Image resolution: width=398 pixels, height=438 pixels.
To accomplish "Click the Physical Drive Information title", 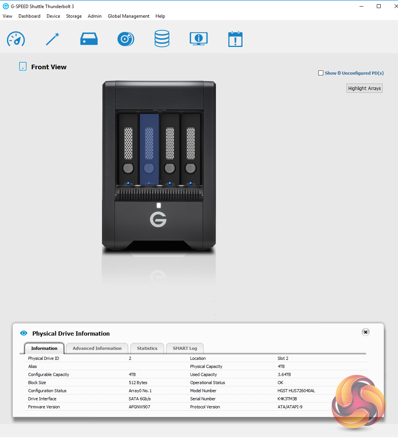I will pyautogui.click(x=71, y=334).
